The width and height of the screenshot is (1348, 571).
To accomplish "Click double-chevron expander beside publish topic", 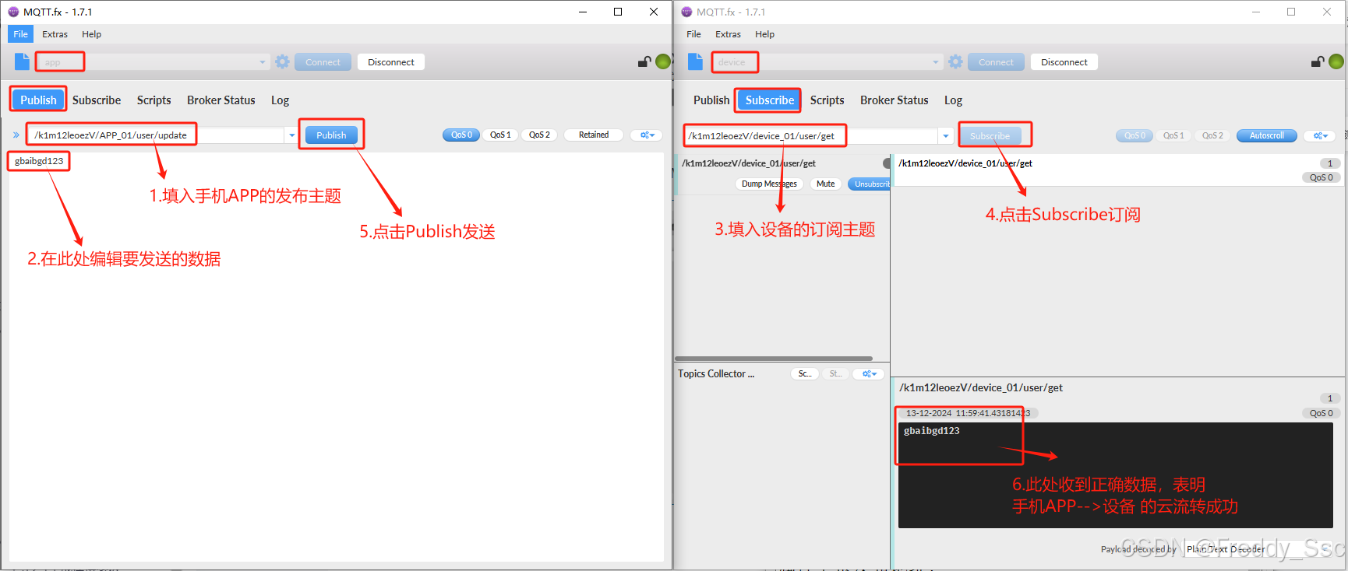I will coord(16,135).
